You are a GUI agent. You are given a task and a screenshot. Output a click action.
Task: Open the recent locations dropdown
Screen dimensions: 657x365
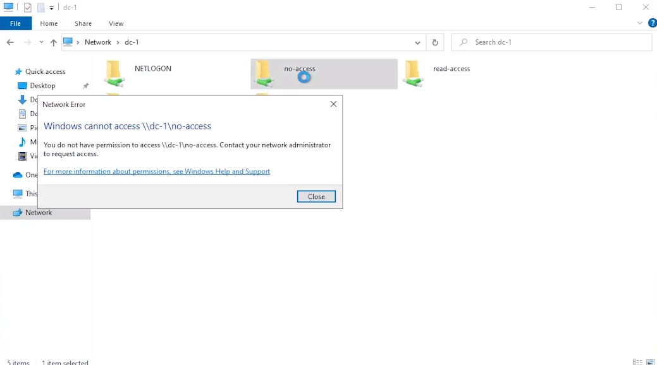tap(41, 42)
